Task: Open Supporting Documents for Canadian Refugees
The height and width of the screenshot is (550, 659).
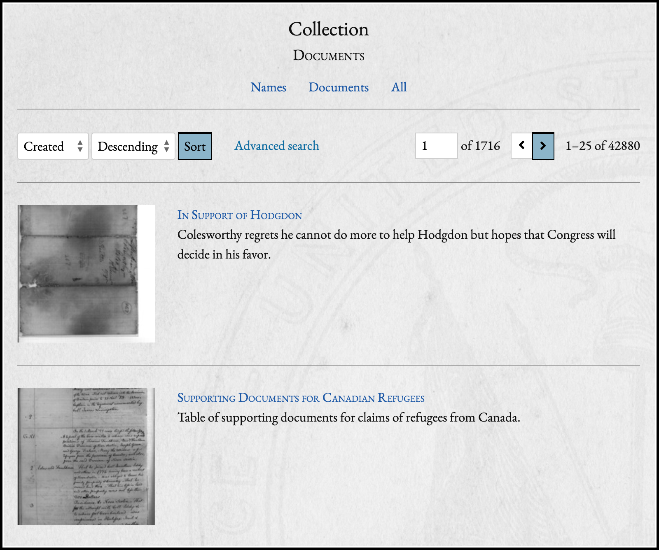Action: (301, 398)
